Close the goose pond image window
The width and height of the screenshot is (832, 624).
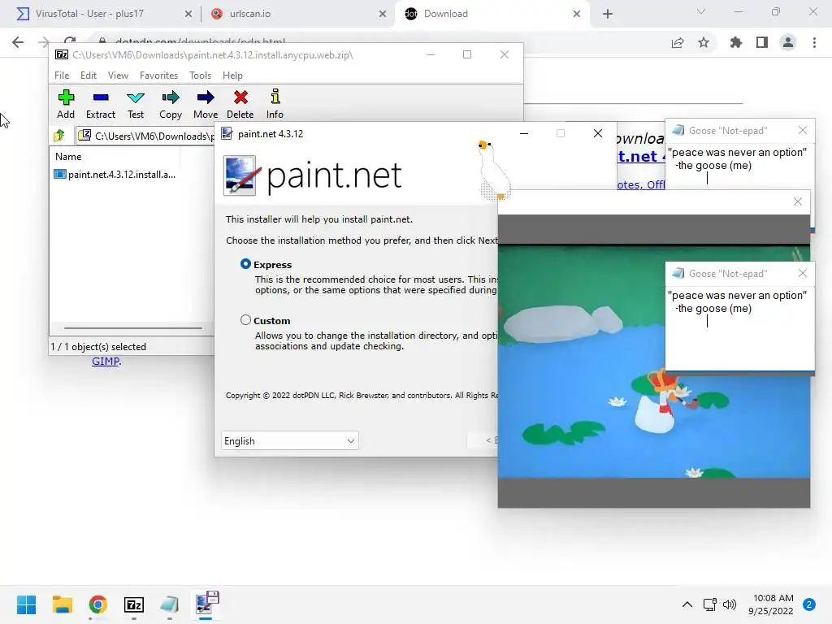(798, 201)
